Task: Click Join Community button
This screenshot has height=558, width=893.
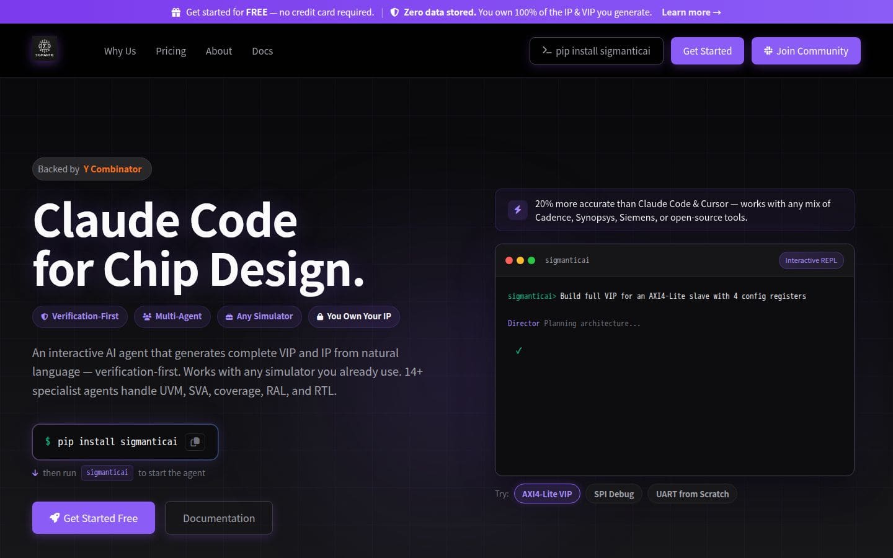Action: pyautogui.click(x=806, y=51)
